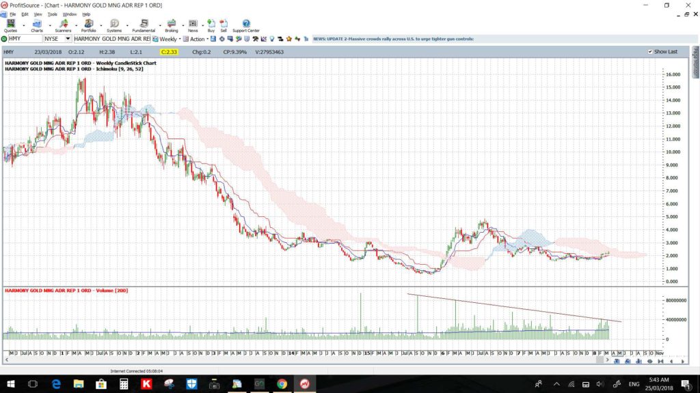Image resolution: width=700 pixels, height=393 pixels.
Task: Expand the dropdown arrow next to Systems
Action: (x=126, y=26)
